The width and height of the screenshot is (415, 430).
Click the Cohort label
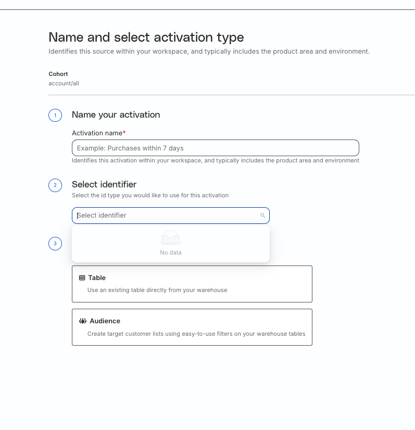tap(58, 74)
